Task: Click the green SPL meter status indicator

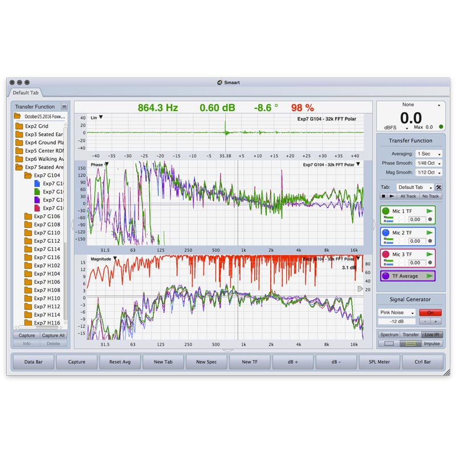Action: tap(441, 127)
